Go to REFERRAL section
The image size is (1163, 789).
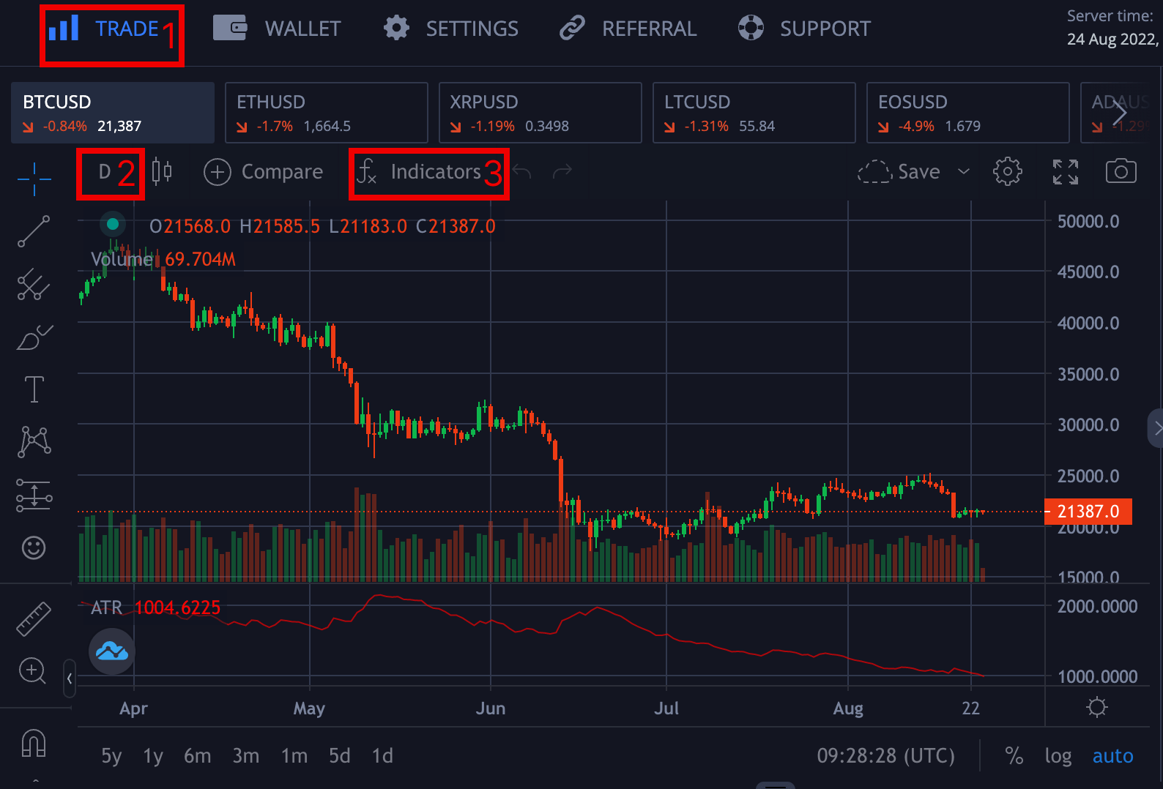628,29
